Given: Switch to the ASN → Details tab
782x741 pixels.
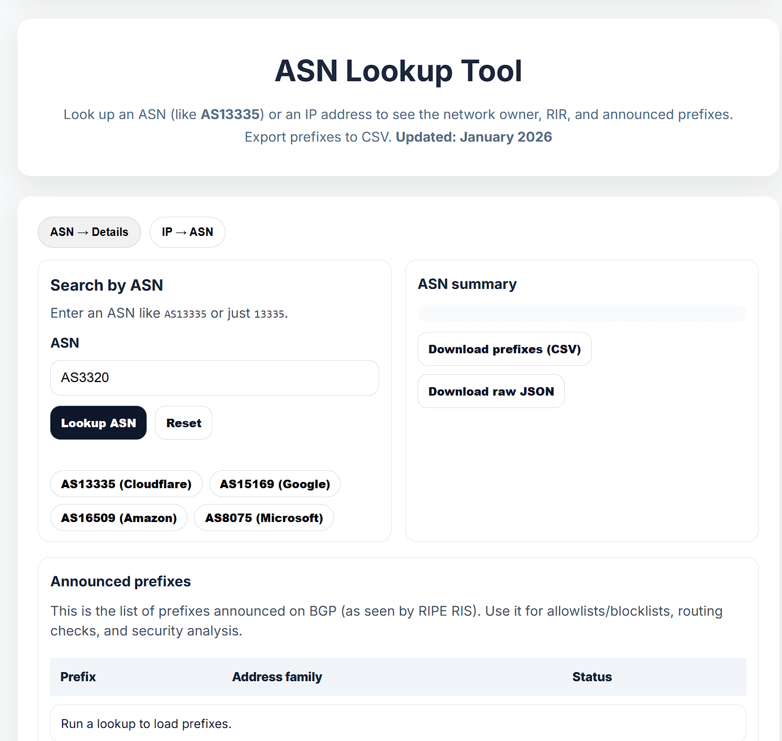Looking at the screenshot, I should point(89,232).
